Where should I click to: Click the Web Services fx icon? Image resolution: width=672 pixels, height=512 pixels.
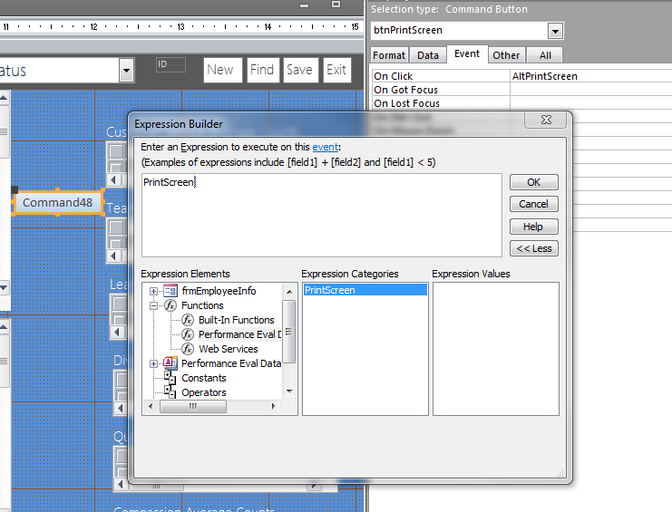188,349
